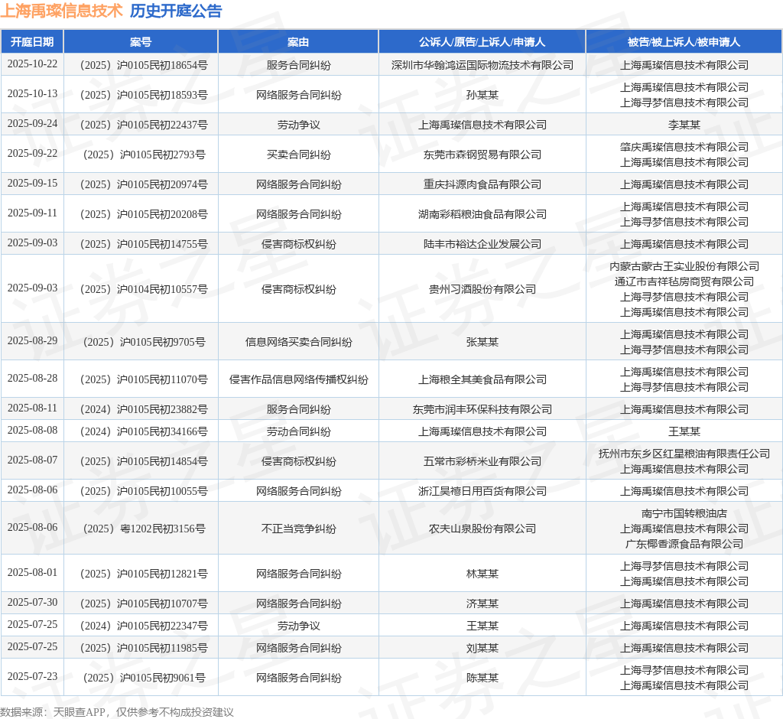This screenshot has width=783, height=719.
Task: Click the '公诉人/原告/上诉人/申请人' header
Action: pyautogui.click(x=482, y=42)
